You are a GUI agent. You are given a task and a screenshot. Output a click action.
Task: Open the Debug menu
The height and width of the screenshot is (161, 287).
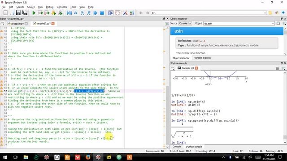[50, 7]
